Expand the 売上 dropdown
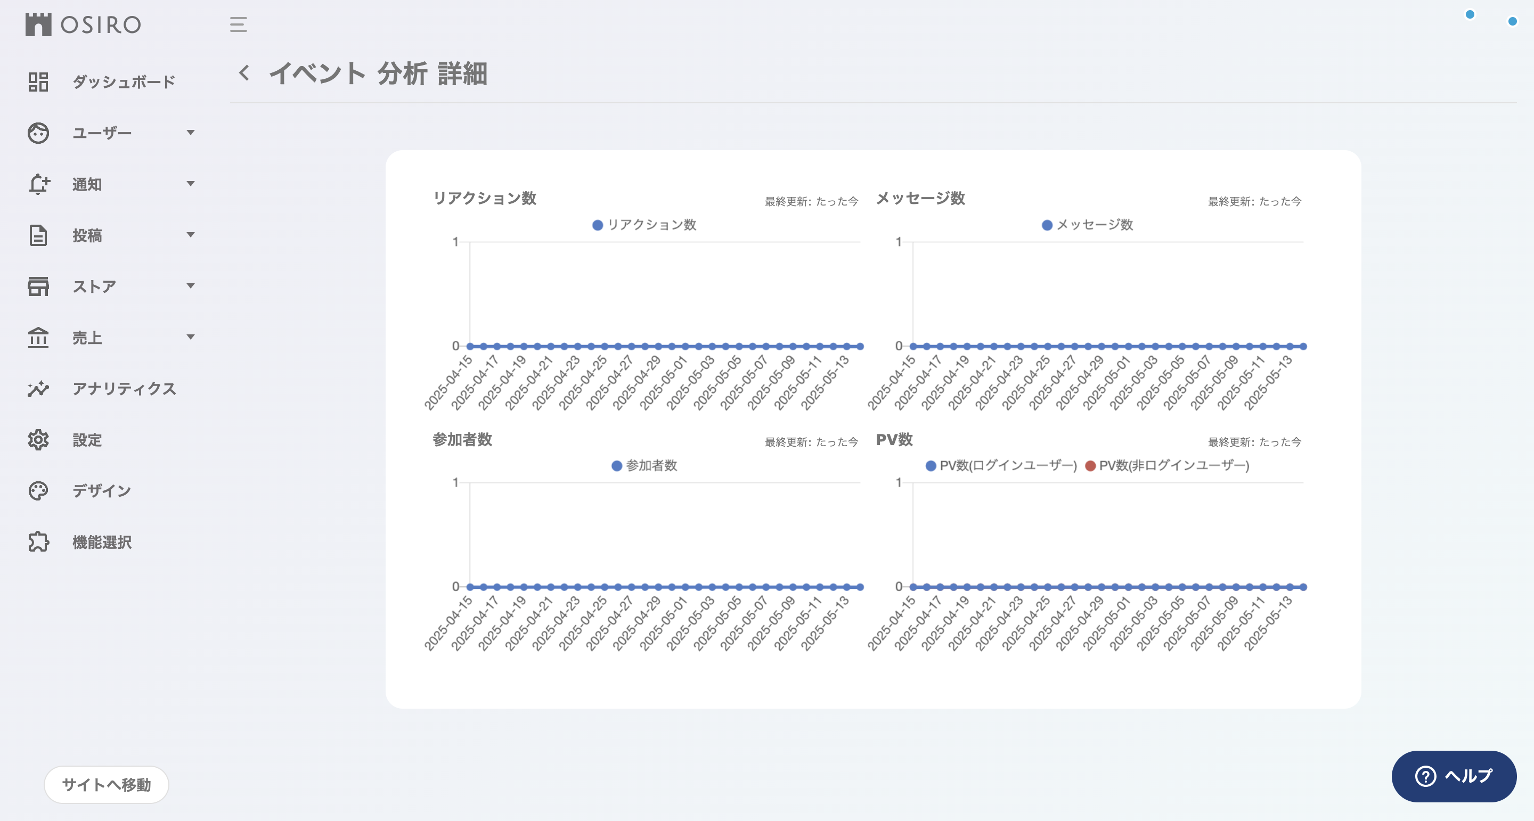Image resolution: width=1534 pixels, height=821 pixels. (x=190, y=338)
